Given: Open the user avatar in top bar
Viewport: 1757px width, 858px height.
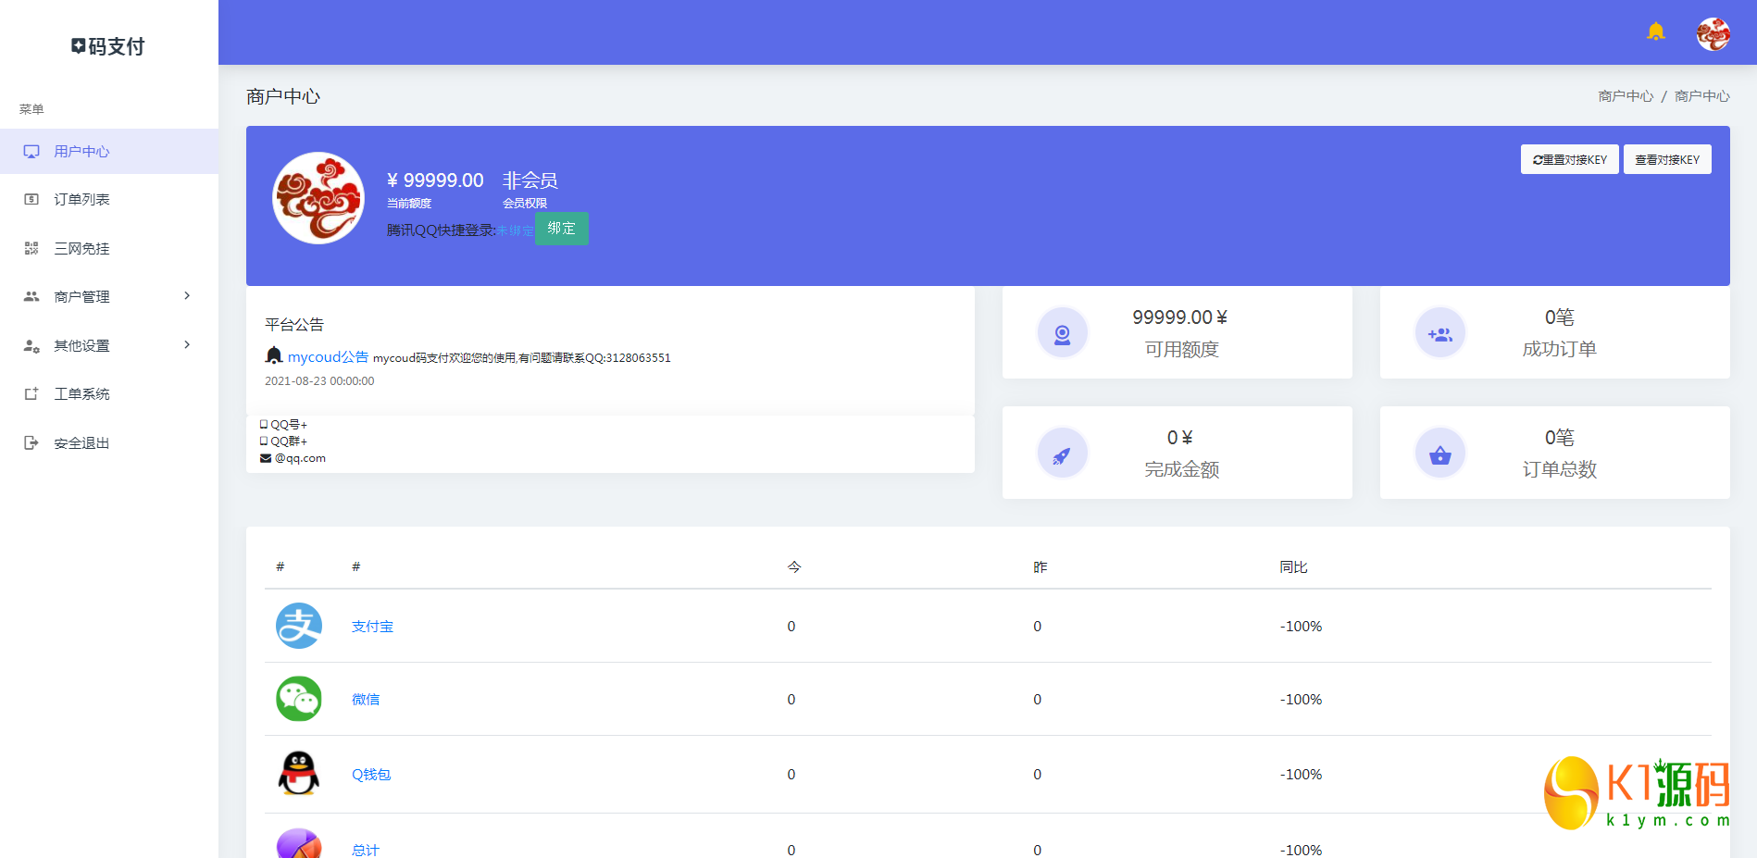Looking at the screenshot, I should [x=1713, y=34].
